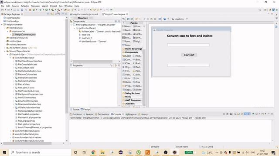Click the lower text field in the form preview
This screenshot has height=156, width=279.
click(x=188, y=65)
